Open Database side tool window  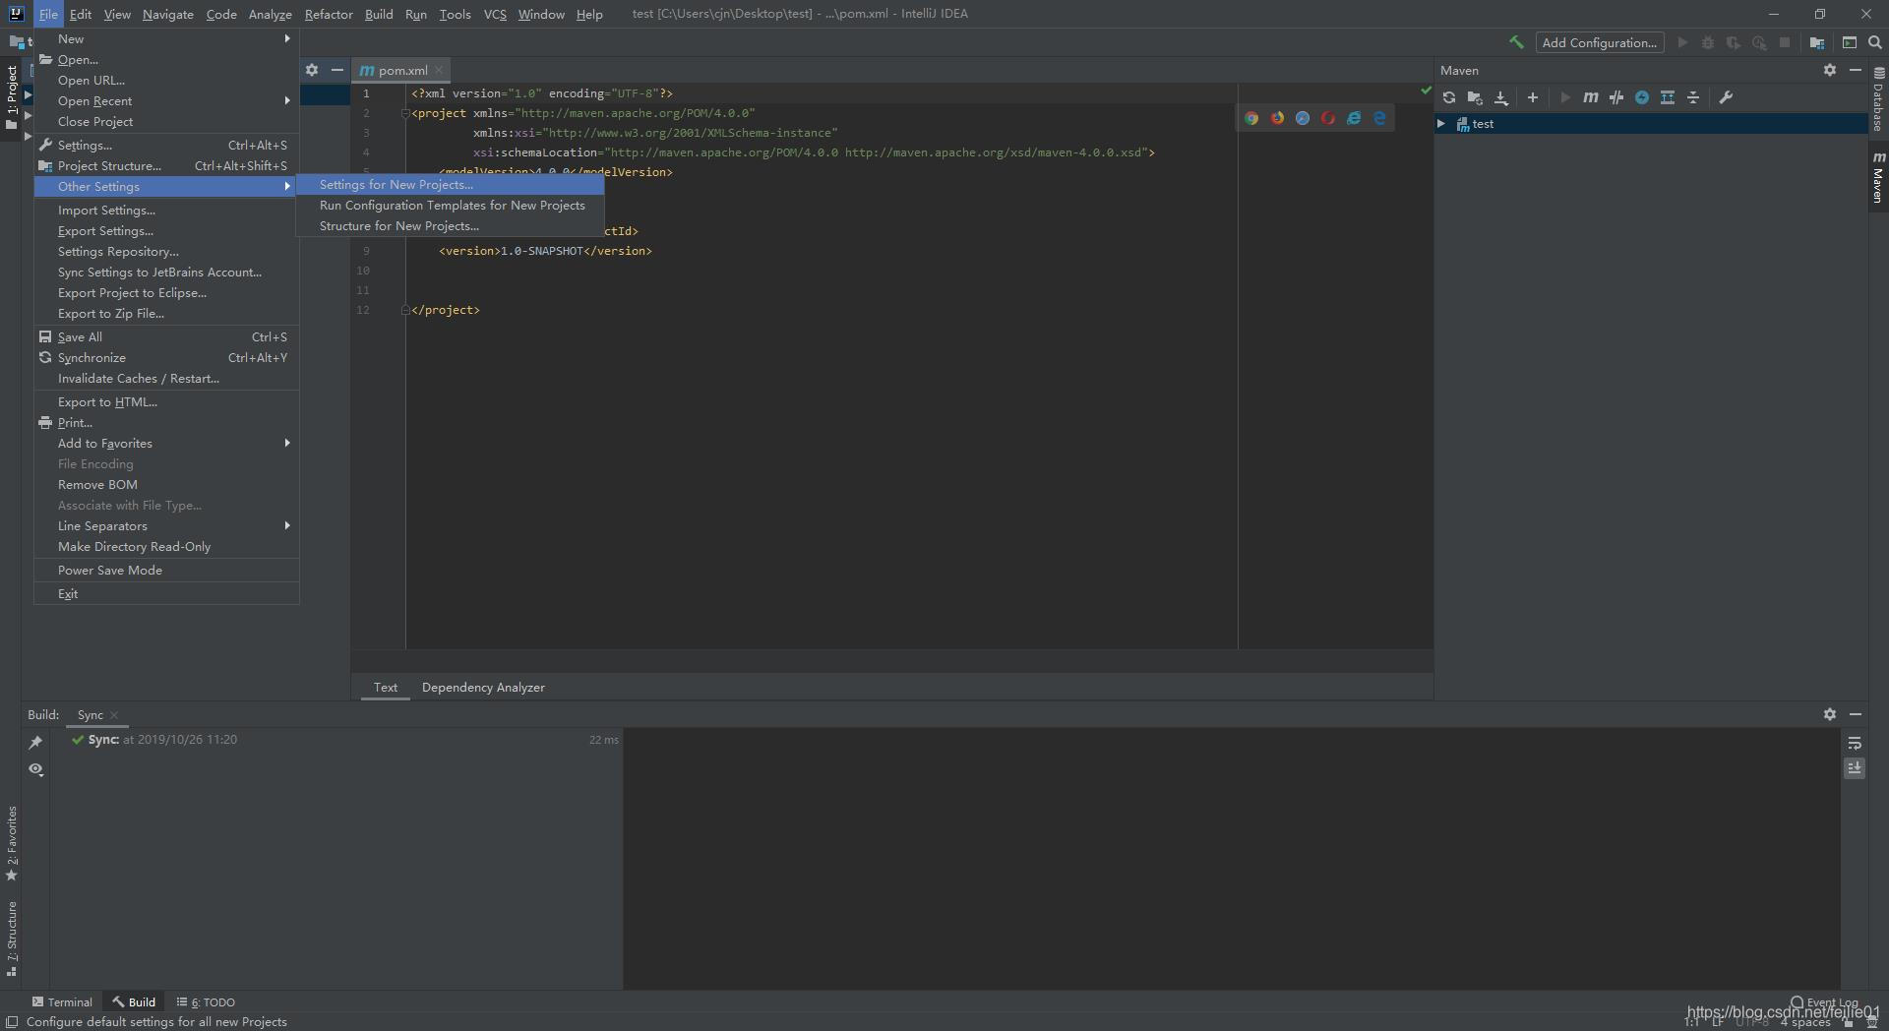(x=1878, y=99)
